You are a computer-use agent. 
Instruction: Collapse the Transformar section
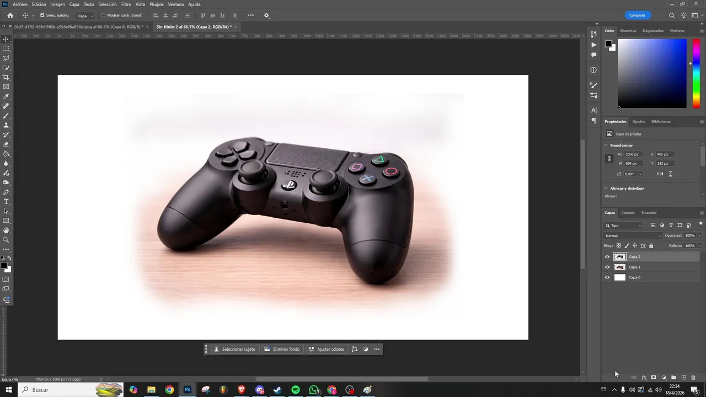coord(606,146)
